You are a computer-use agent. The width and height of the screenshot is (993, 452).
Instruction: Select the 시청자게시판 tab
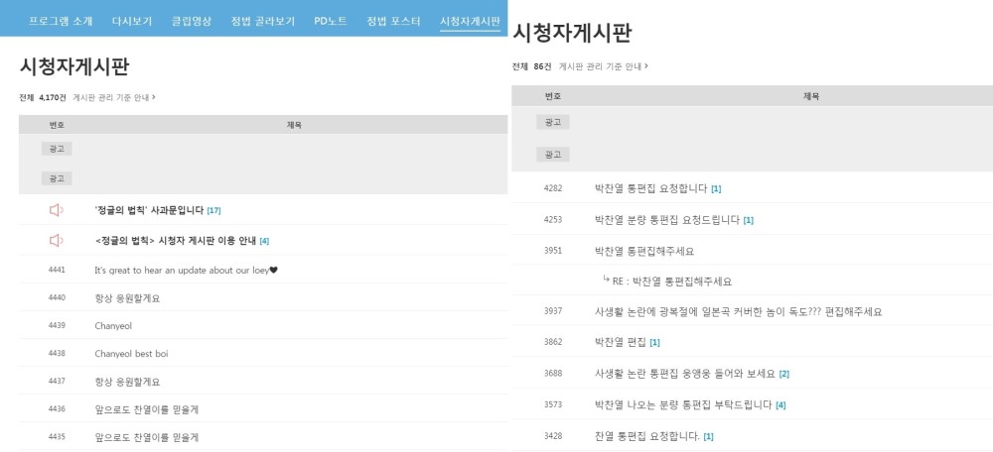click(470, 21)
